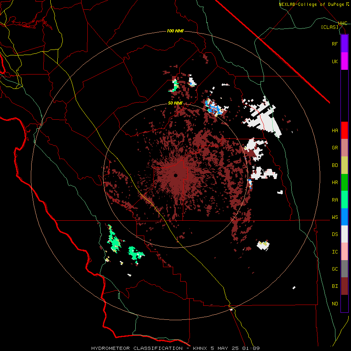Viewport: 351px width, 351px height.
Task: Click the GC gray legend swatch
Action: coord(344,269)
